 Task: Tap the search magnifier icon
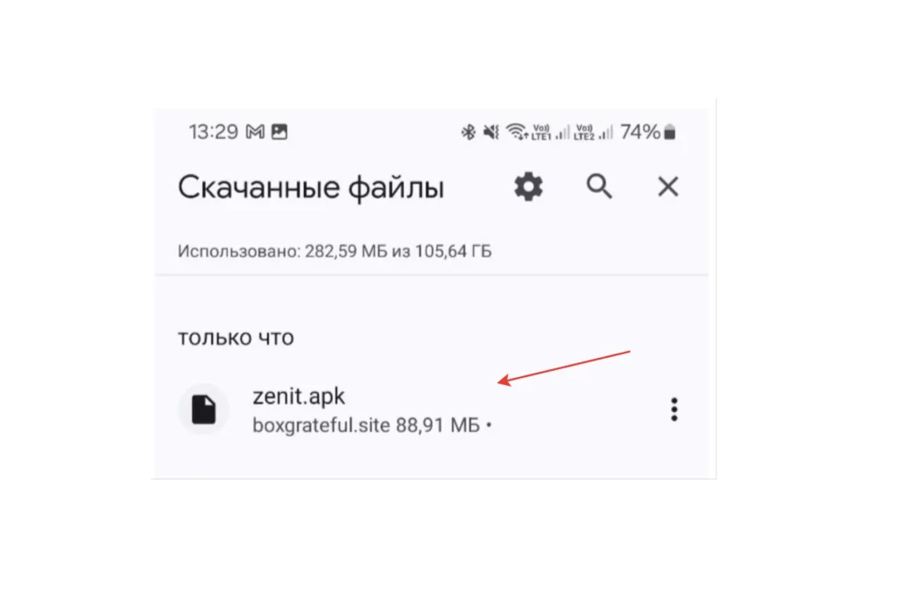coord(599,186)
